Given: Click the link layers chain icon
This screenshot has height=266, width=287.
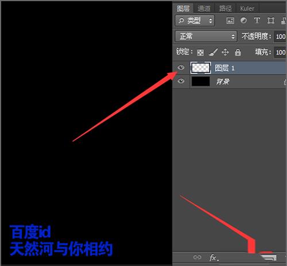Looking at the screenshot, I should (x=197, y=257).
